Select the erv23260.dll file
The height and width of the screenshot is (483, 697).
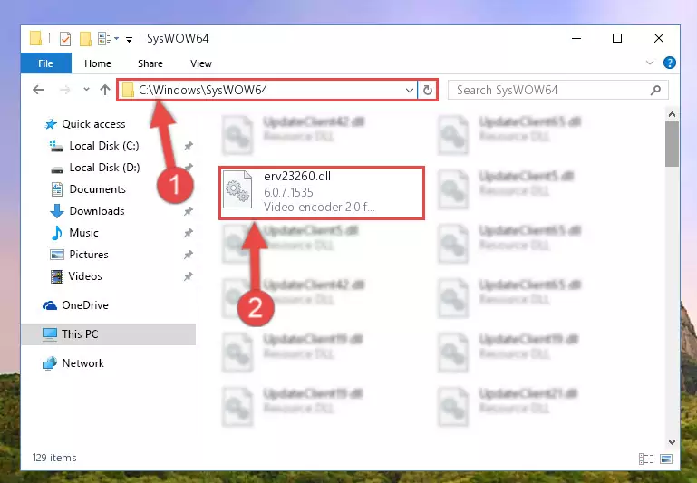(x=322, y=192)
